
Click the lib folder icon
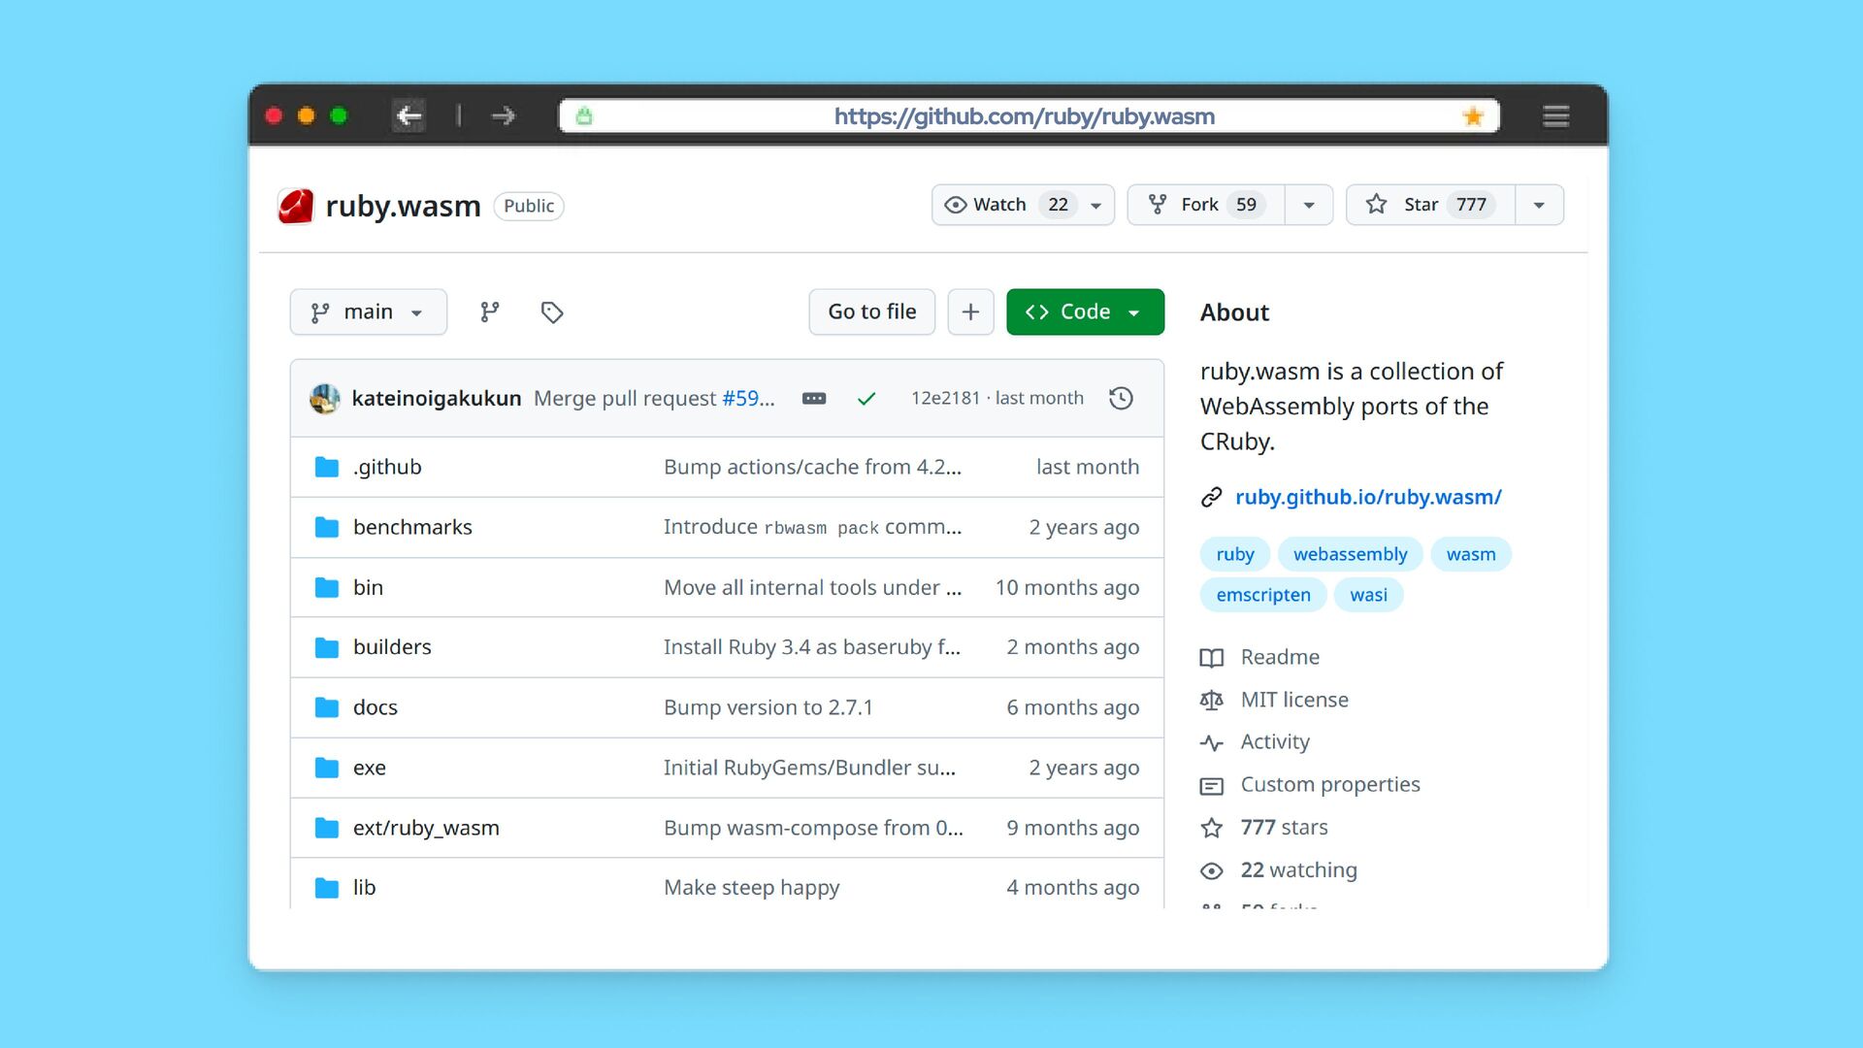pyautogui.click(x=327, y=888)
